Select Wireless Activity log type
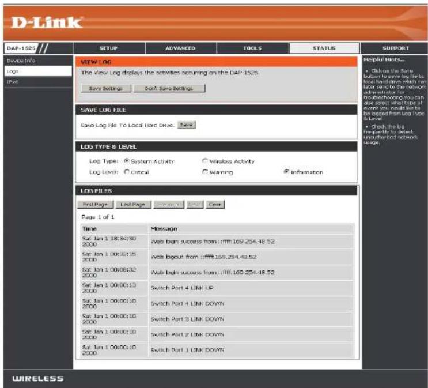The height and width of the screenshot is (388, 428). (x=205, y=161)
